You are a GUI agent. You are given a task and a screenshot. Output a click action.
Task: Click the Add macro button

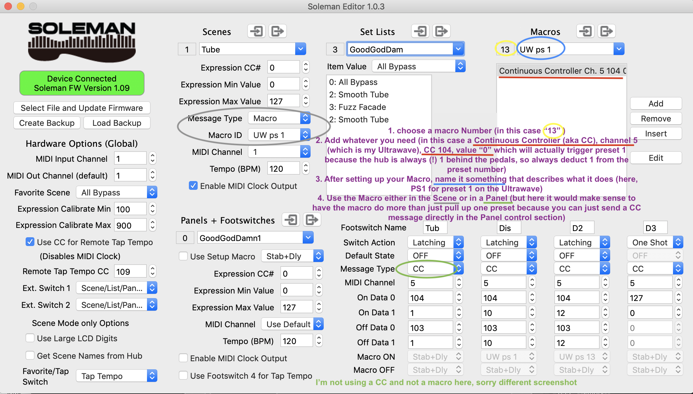(x=656, y=103)
